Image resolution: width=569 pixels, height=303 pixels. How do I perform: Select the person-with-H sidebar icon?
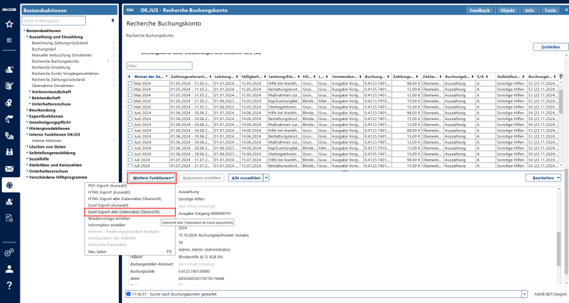[10, 70]
